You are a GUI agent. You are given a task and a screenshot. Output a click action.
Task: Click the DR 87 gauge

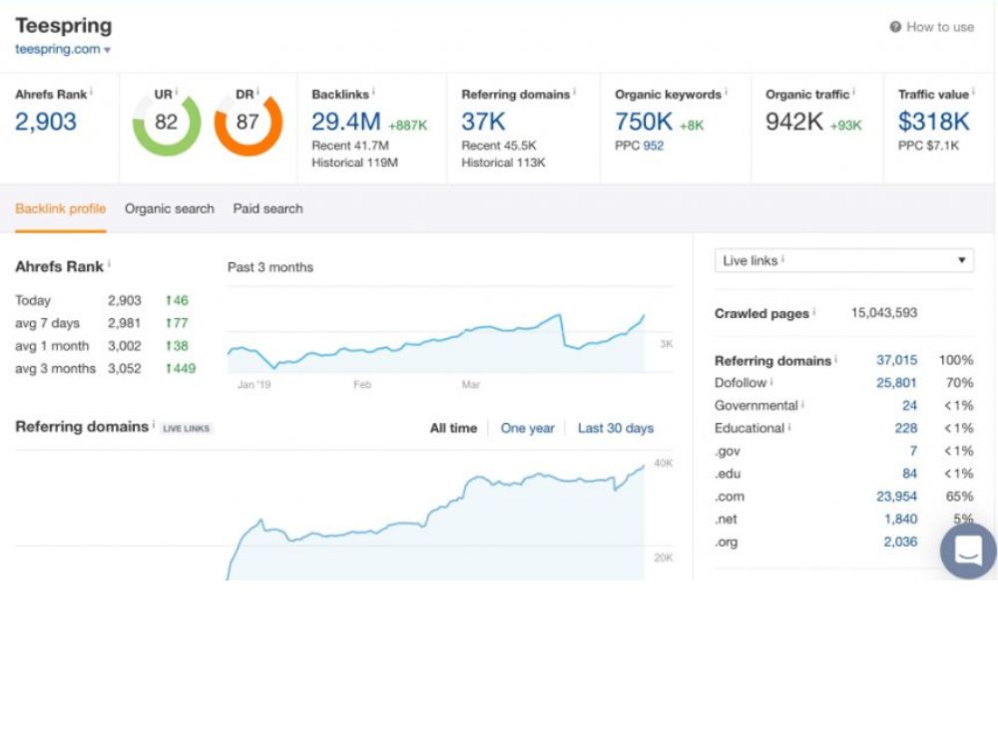point(248,123)
